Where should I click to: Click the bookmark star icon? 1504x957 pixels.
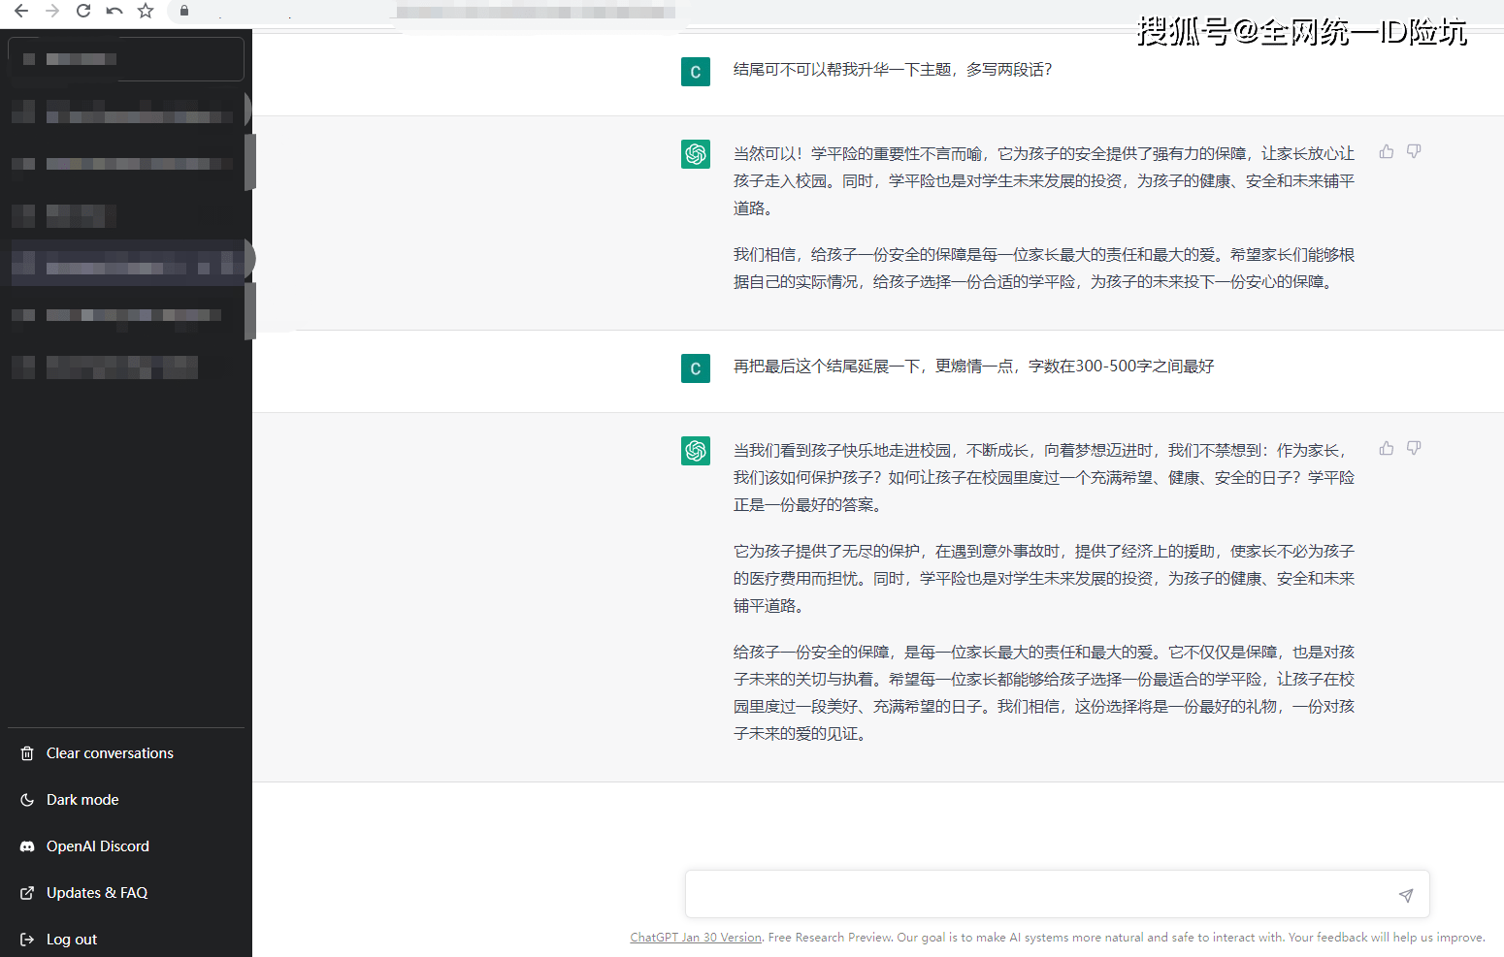pyautogui.click(x=146, y=13)
